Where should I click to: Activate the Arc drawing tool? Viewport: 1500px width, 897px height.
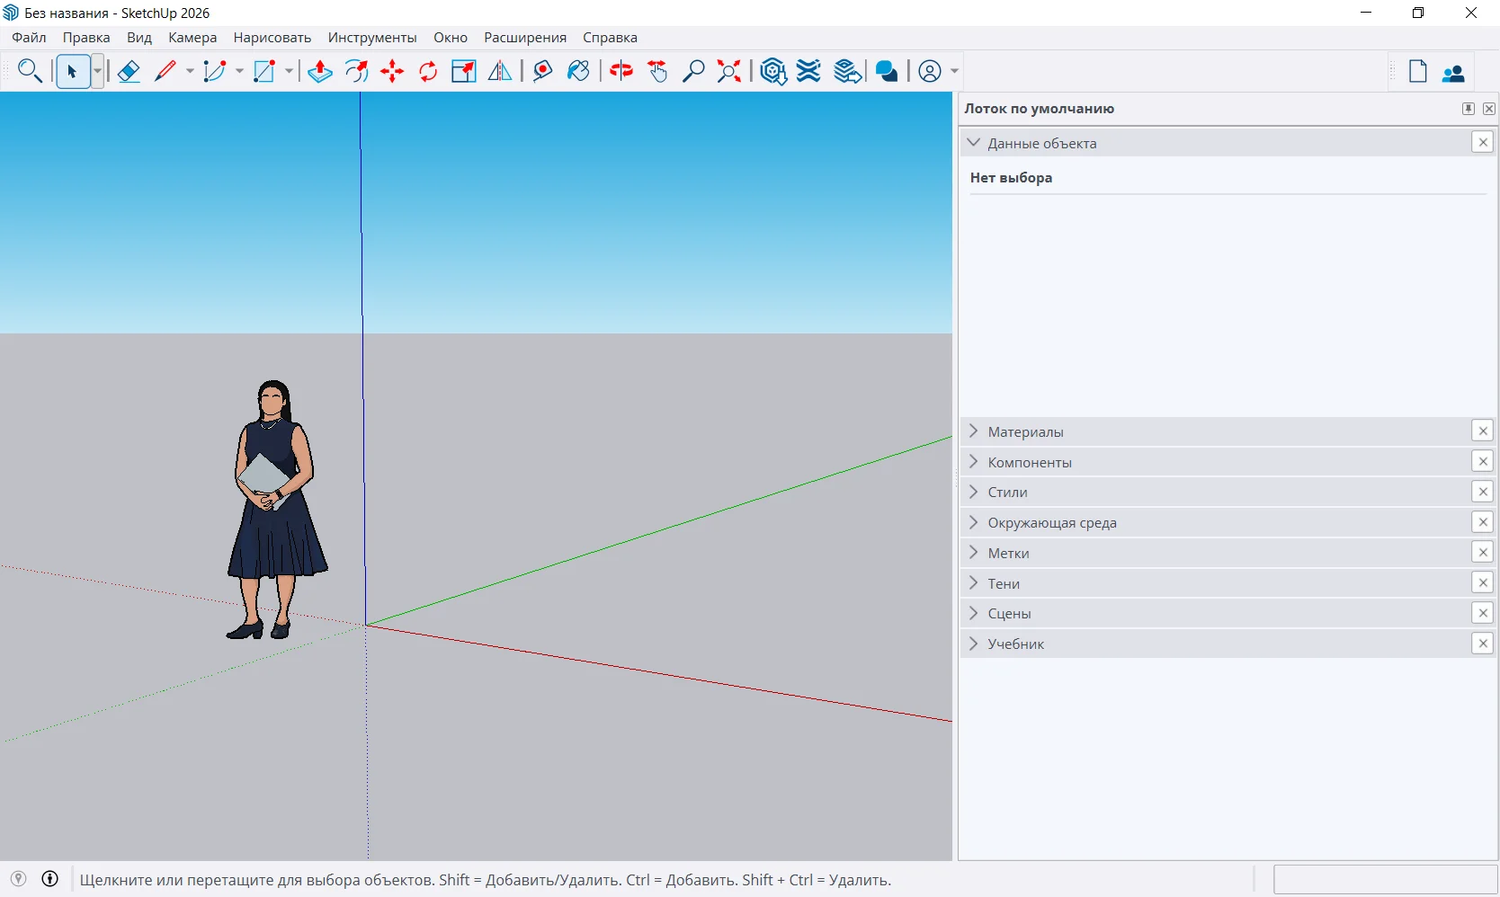coord(215,71)
